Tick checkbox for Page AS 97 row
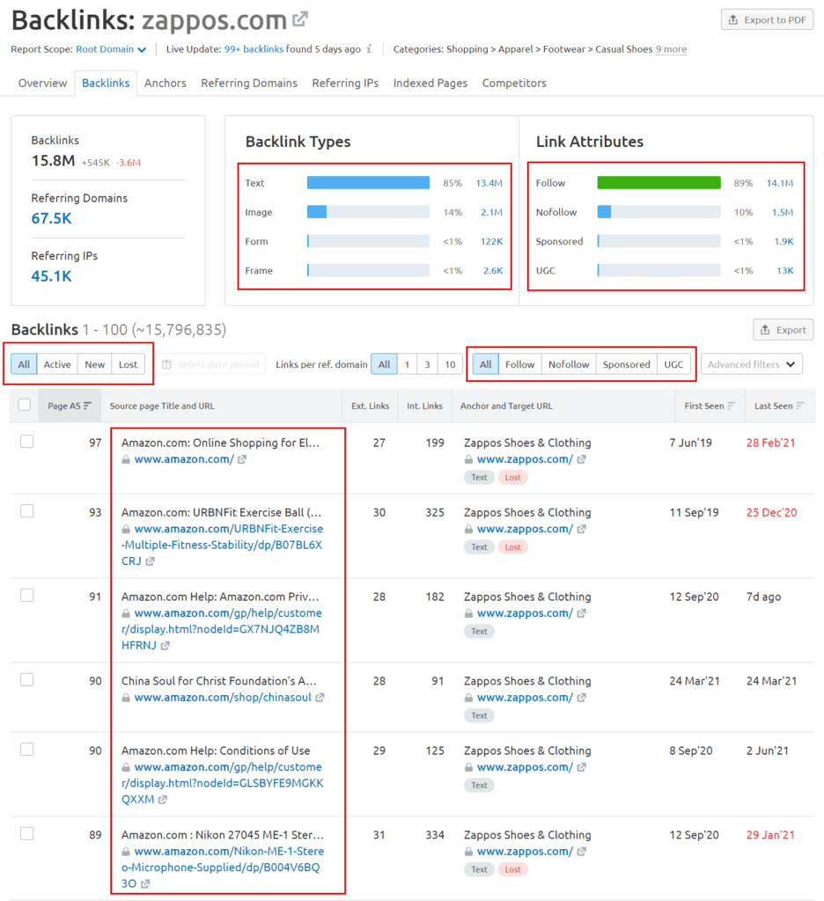This screenshot has width=824, height=901. [x=27, y=442]
